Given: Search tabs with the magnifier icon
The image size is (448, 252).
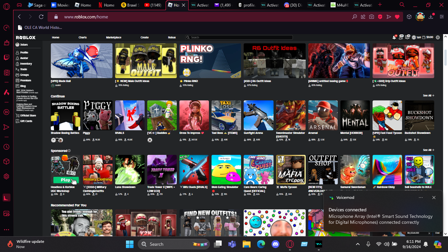Looking at the screenshot, I should pos(402,5).
